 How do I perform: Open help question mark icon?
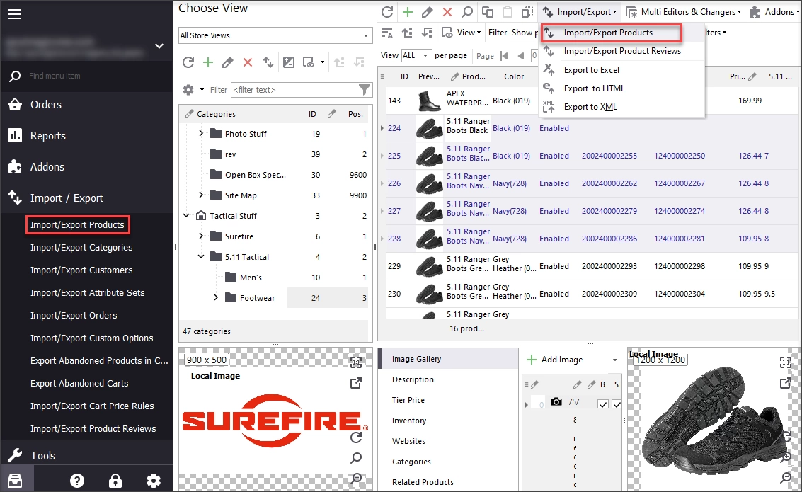[76, 480]
